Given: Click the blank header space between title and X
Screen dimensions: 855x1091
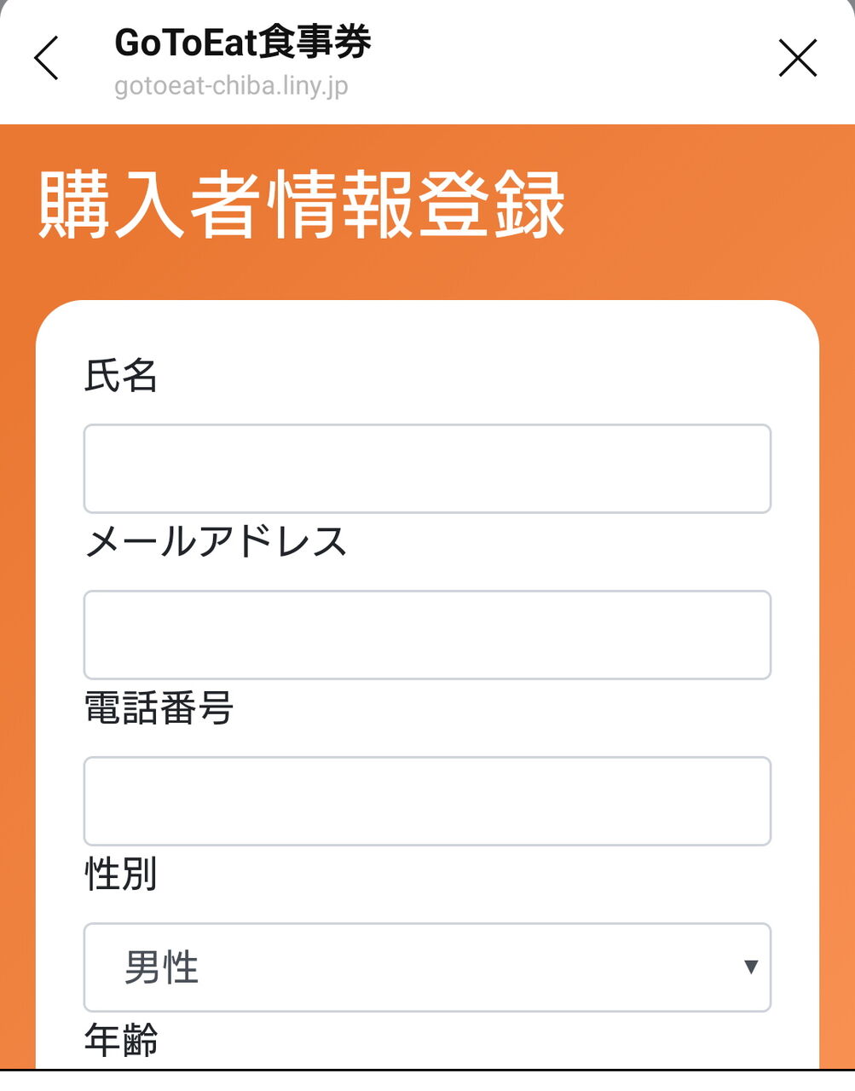Looking at the screenshot, I should pos(571,58).
